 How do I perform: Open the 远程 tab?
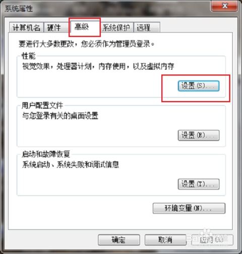click(x=147, y=27)
